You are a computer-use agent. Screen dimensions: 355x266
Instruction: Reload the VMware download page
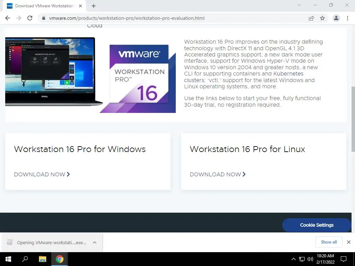click(x=30, y=18)
